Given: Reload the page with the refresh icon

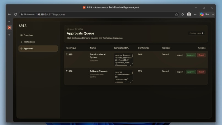Looking at the screenshot, I should point(15,14).
